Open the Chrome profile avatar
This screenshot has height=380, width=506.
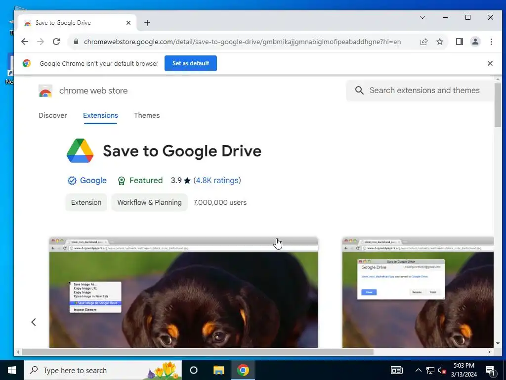(475, 42)
